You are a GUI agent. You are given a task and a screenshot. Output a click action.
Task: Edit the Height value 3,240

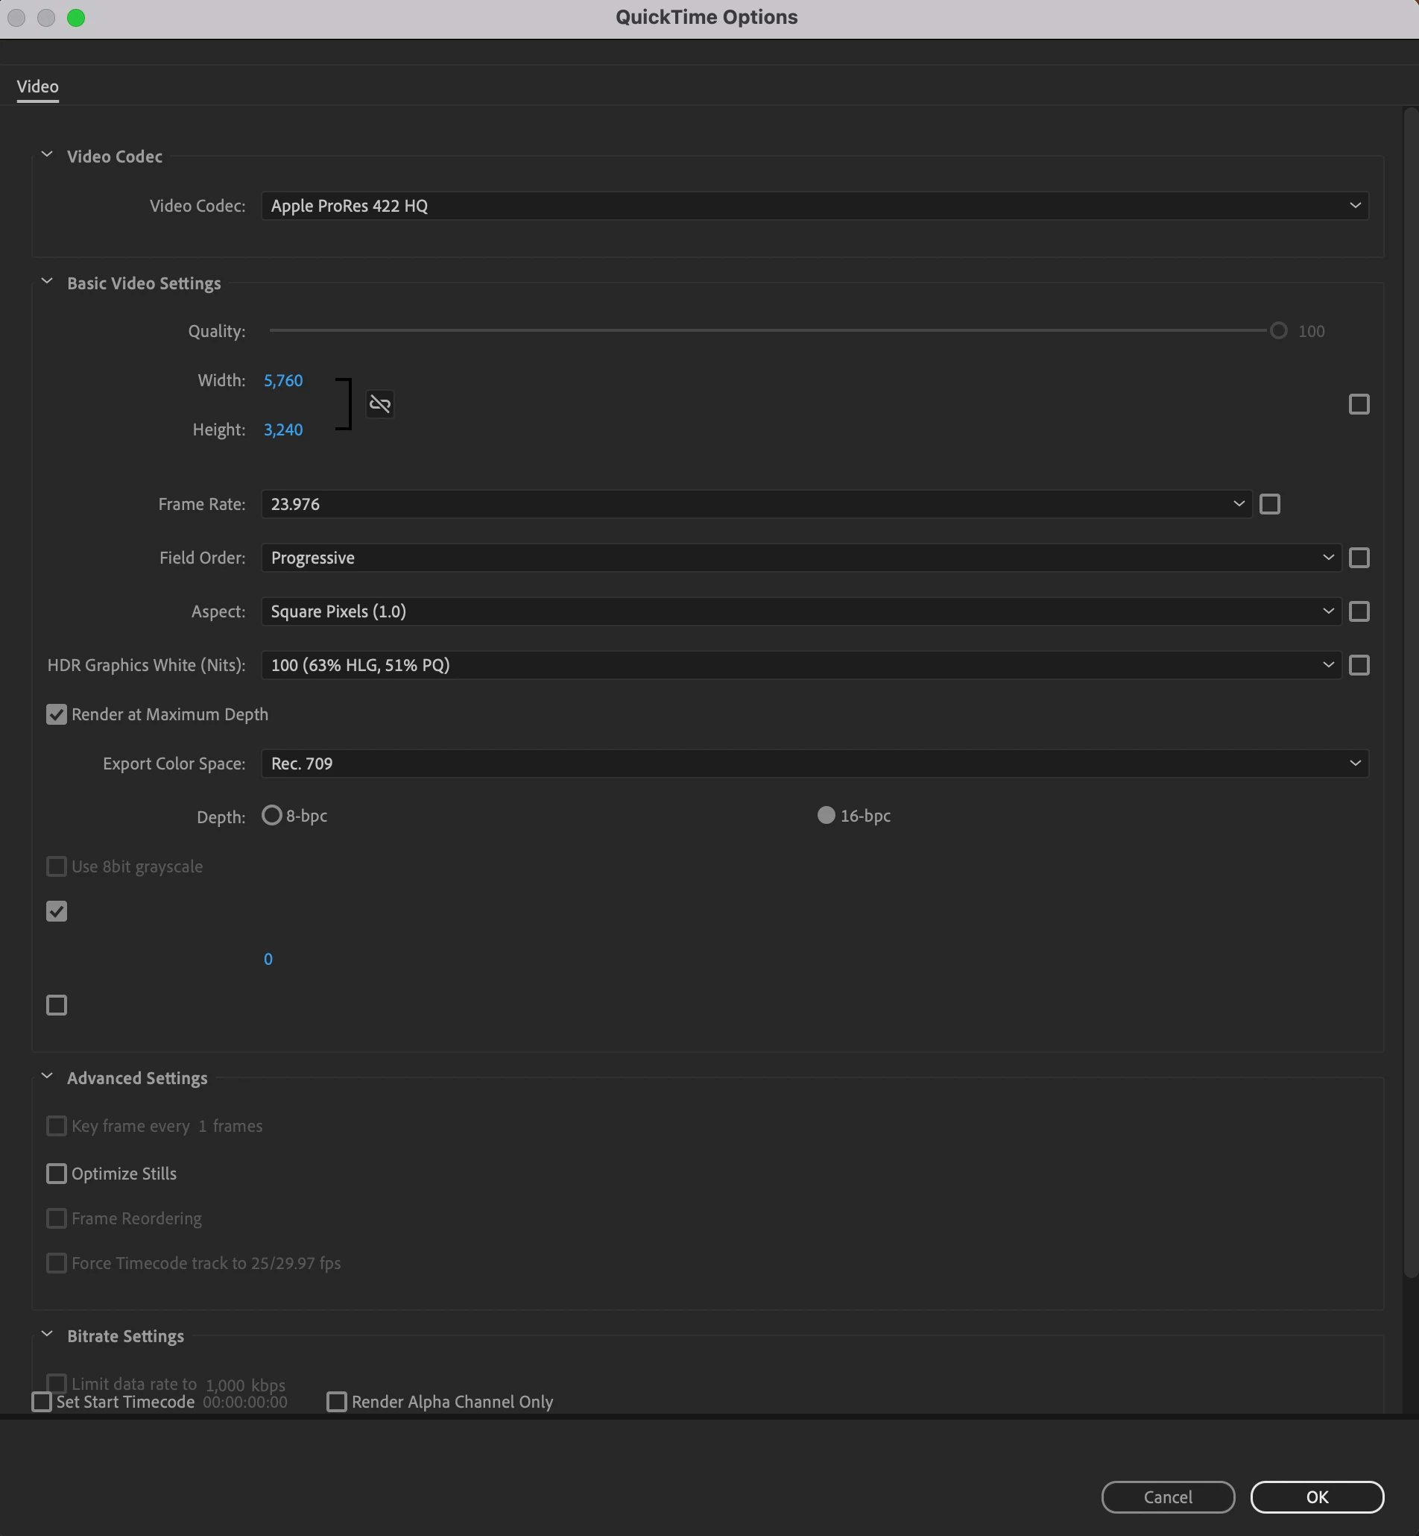(283, 429)
